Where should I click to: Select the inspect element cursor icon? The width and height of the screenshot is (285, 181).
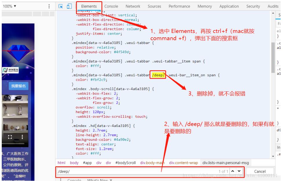coord(61,6)
